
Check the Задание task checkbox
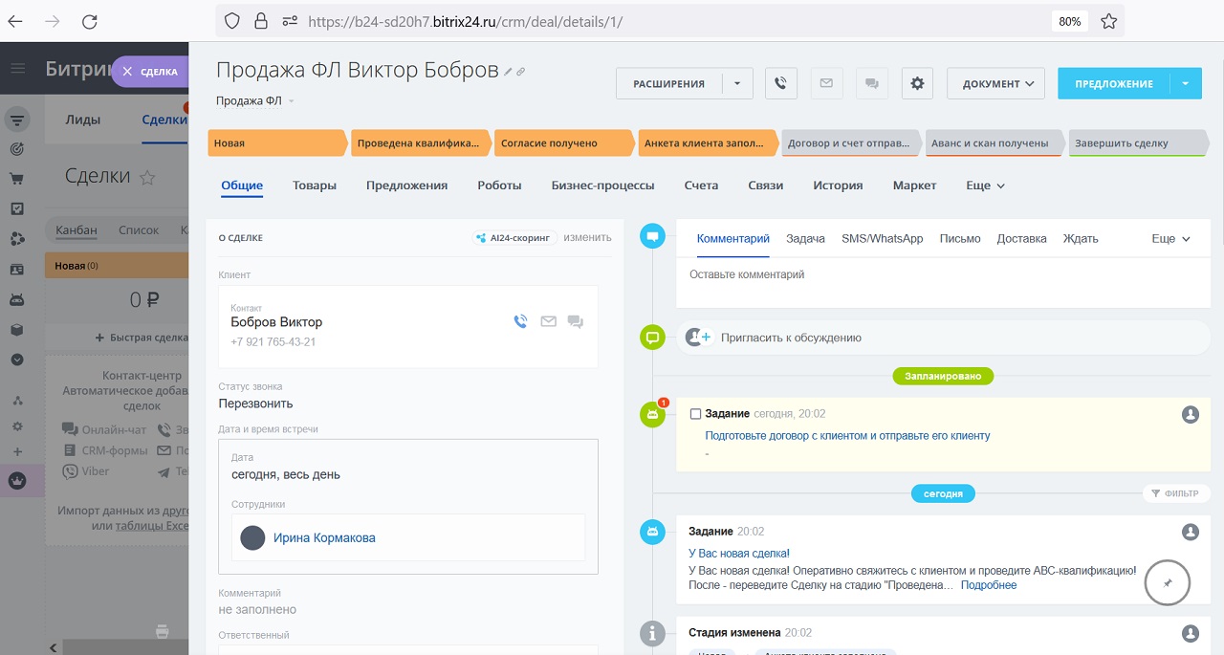[x=695, y=414]
